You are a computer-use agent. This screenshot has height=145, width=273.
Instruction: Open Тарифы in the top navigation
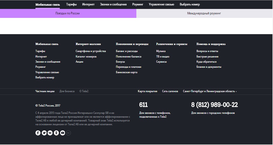[x=71, y=5]
